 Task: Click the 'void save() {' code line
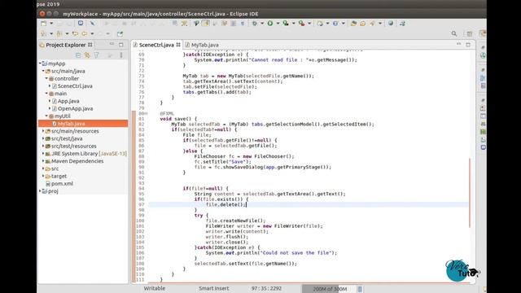point(178,119)
